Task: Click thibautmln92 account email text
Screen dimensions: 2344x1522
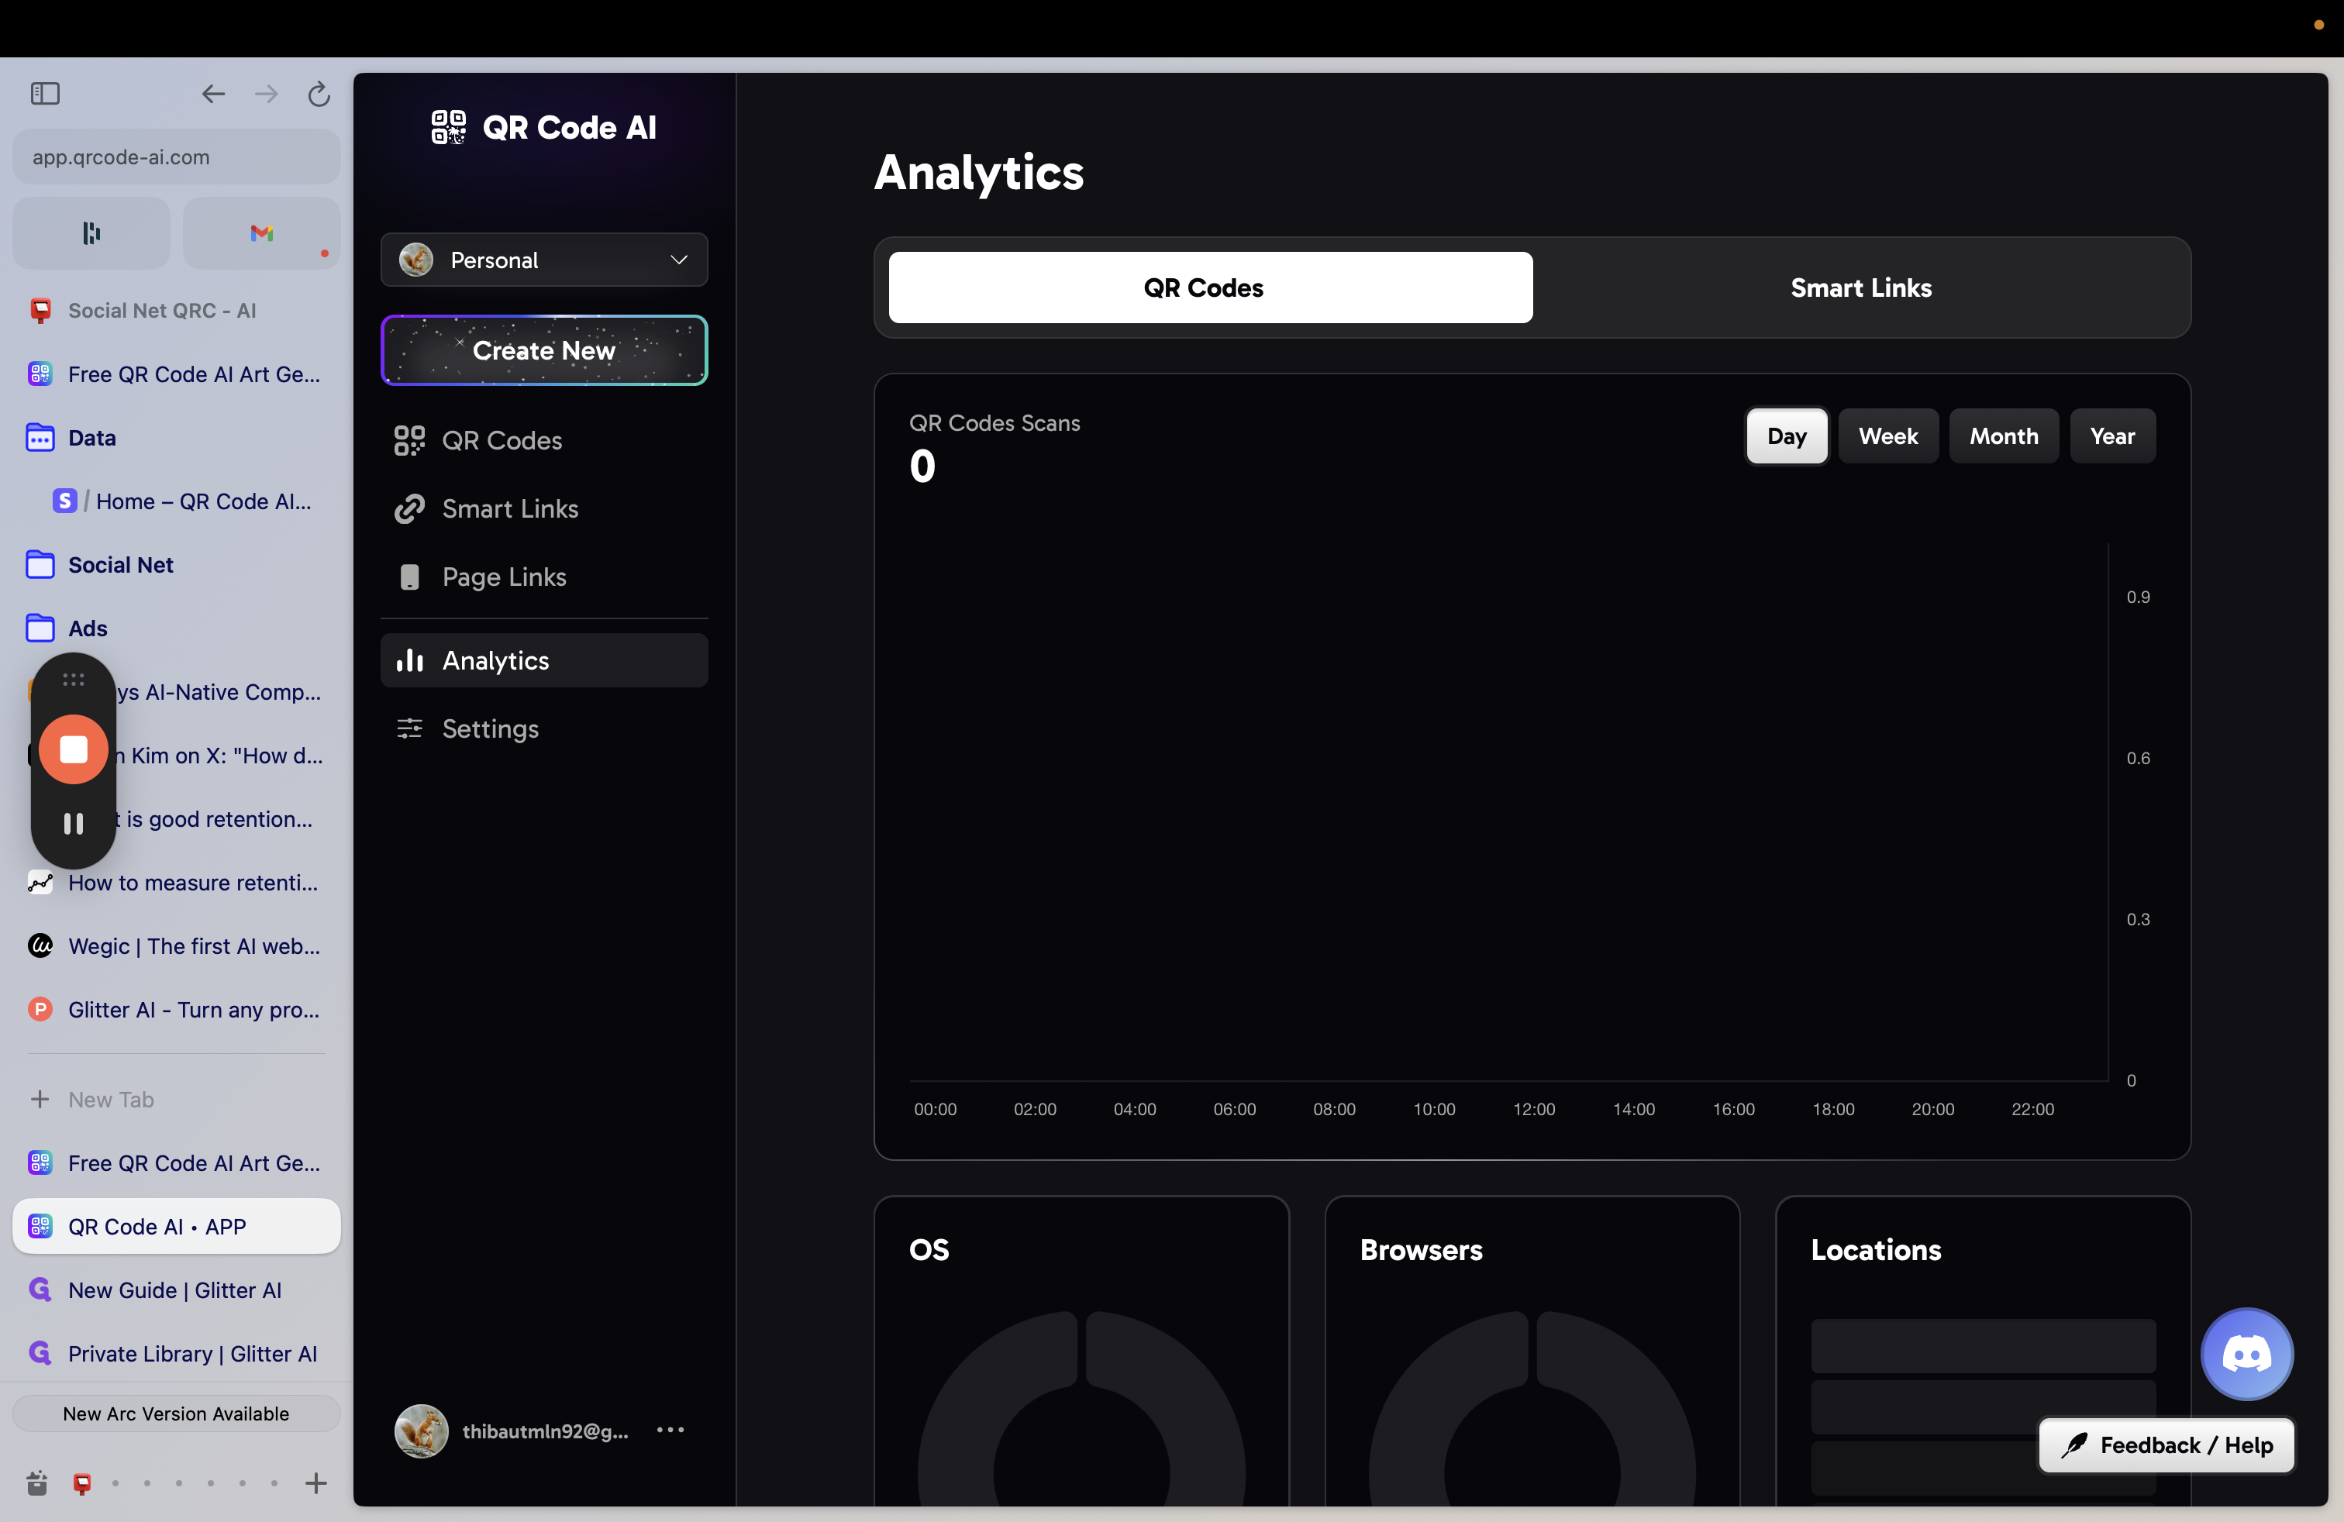Action: [545, 1431]
